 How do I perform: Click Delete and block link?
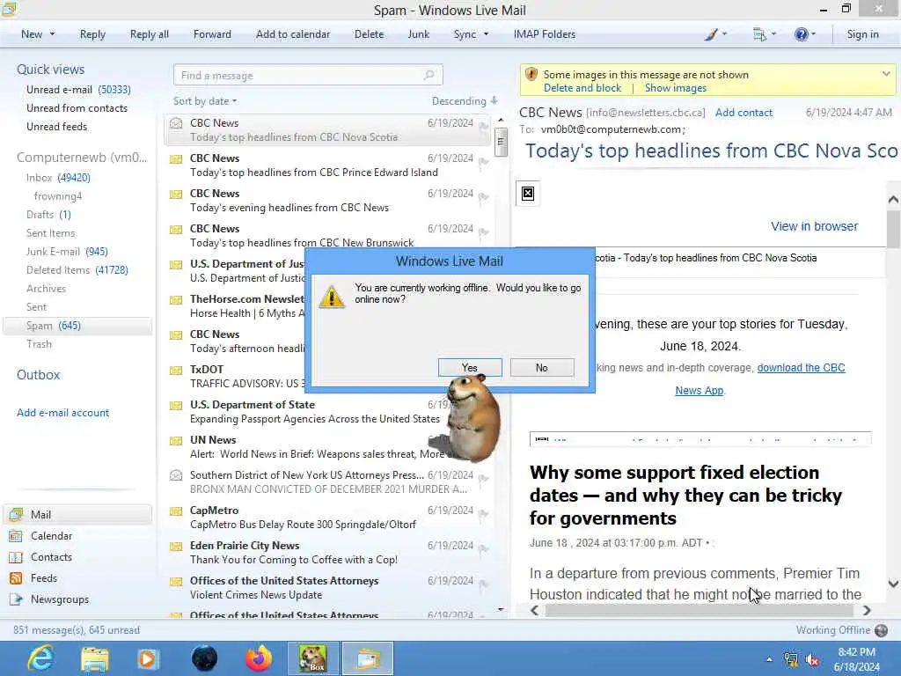tap(582, 88)
